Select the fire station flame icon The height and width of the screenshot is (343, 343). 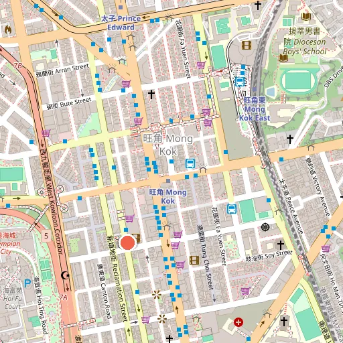coord(8,29)
